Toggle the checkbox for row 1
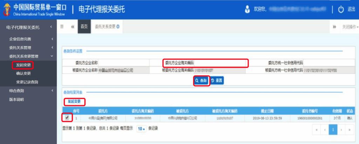 tap(67, 118)
